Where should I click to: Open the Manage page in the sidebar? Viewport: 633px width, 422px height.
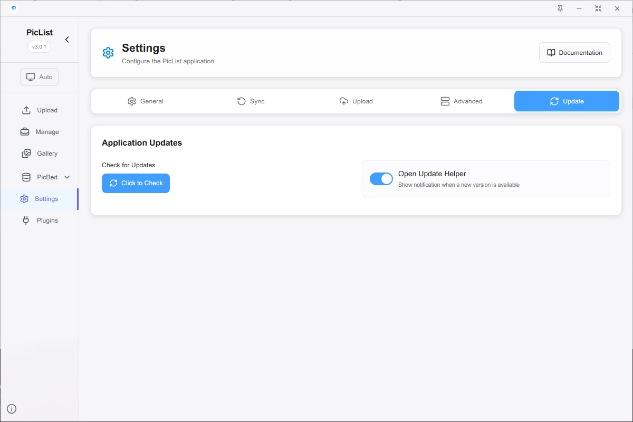[x=40, y=132]
